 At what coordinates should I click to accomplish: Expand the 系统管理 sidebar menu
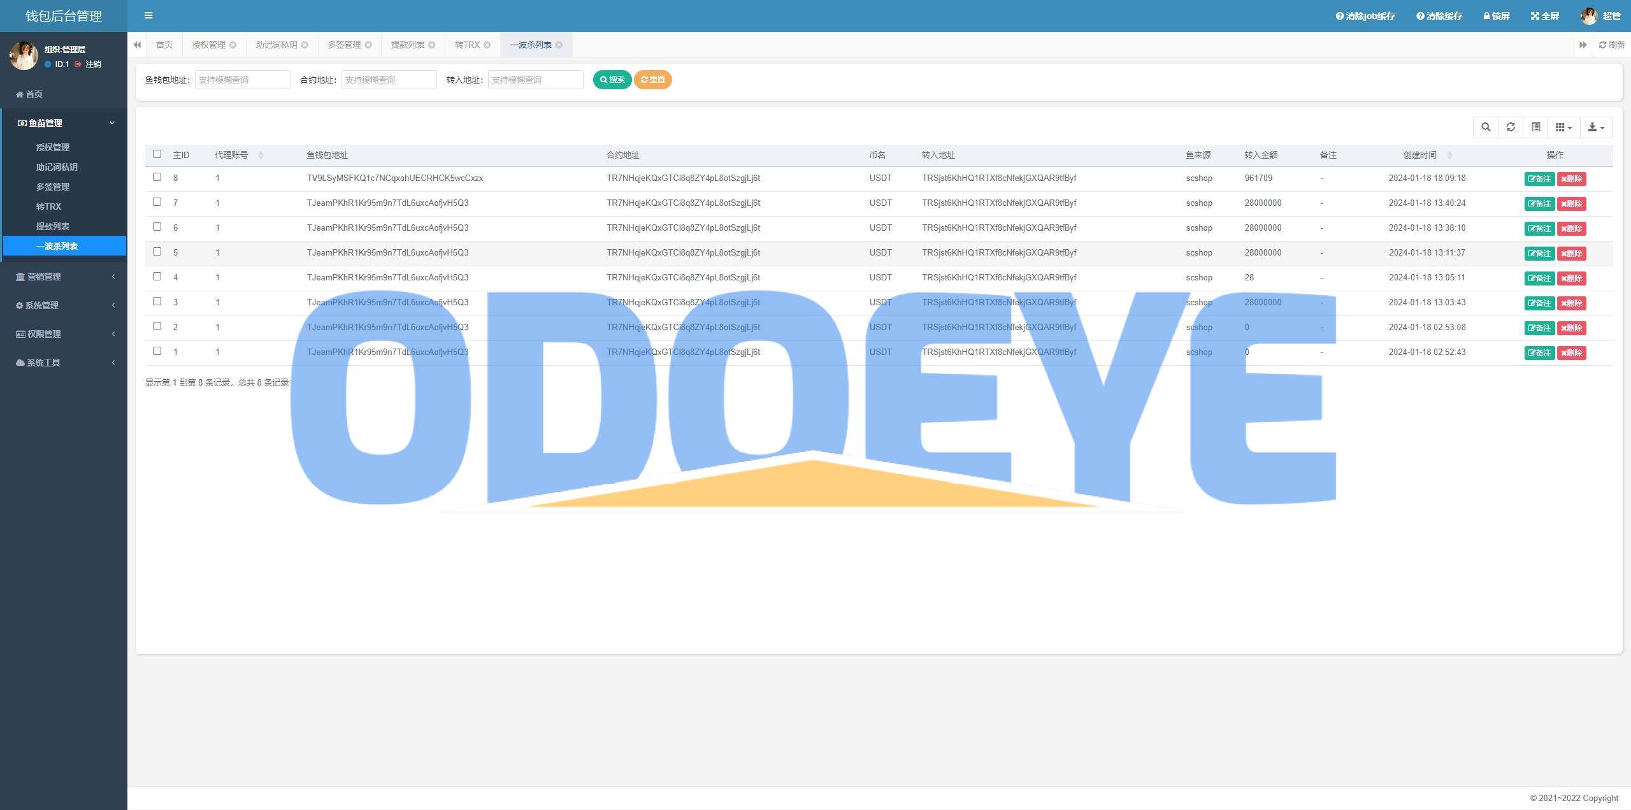[x=64, y=305]
